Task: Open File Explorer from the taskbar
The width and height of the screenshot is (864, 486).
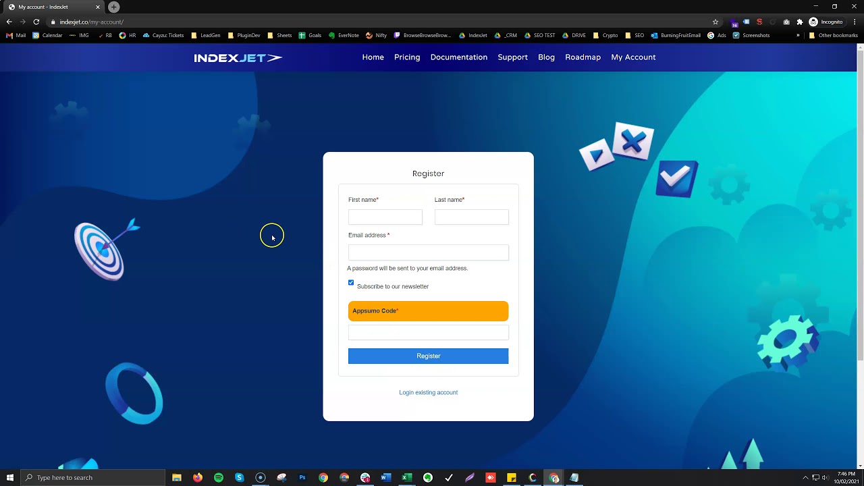Action: (177, 478)
